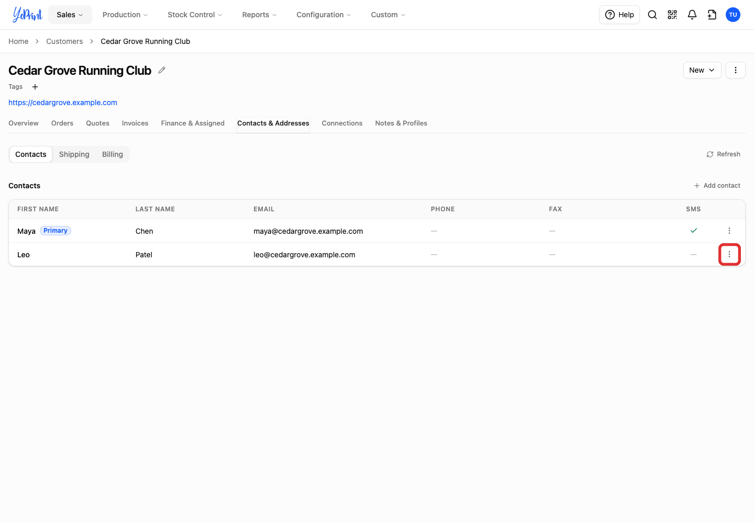This screenshot has width=754, height=523.
Task: Expand the Reports menu
Action: [x=259, y=15]
